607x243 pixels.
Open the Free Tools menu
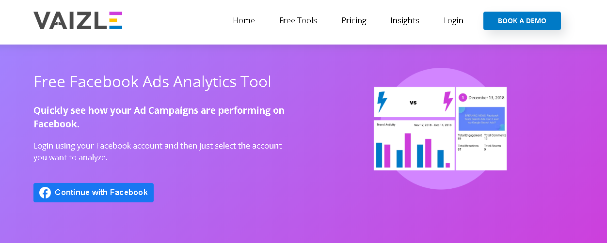point(298,20)
